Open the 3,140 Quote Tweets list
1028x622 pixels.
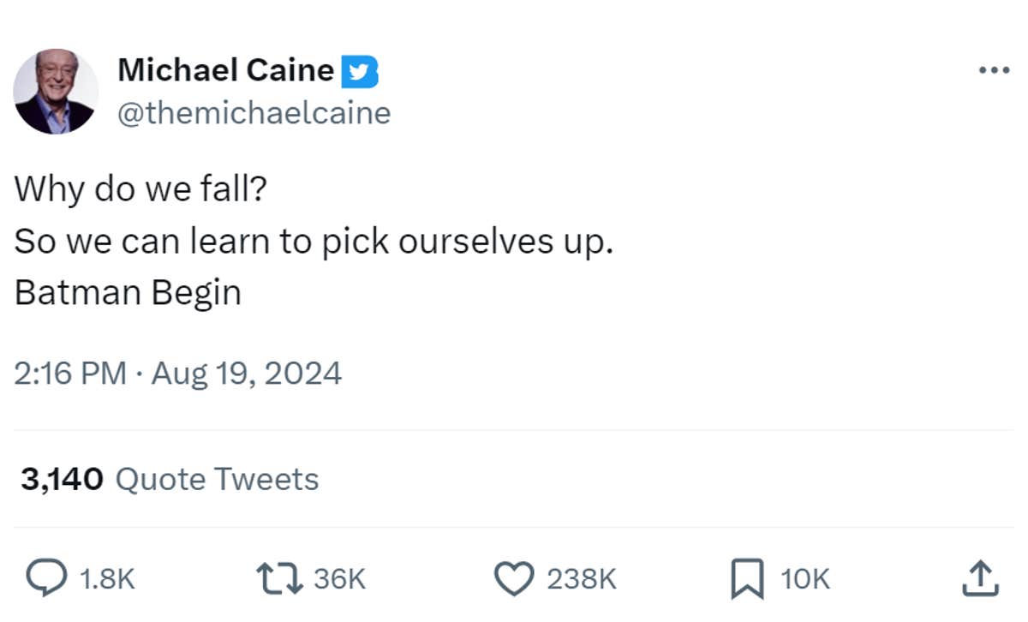coord(169,479)
